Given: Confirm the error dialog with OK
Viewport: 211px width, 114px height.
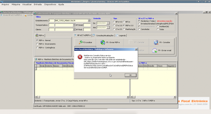Looking at the screenshot, I should [130, 75].
